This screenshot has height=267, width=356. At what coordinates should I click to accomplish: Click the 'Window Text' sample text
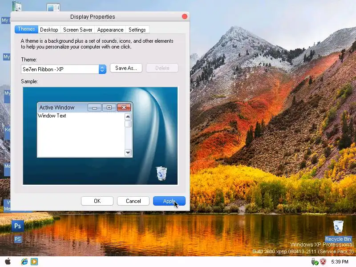[x=52, y=116]
